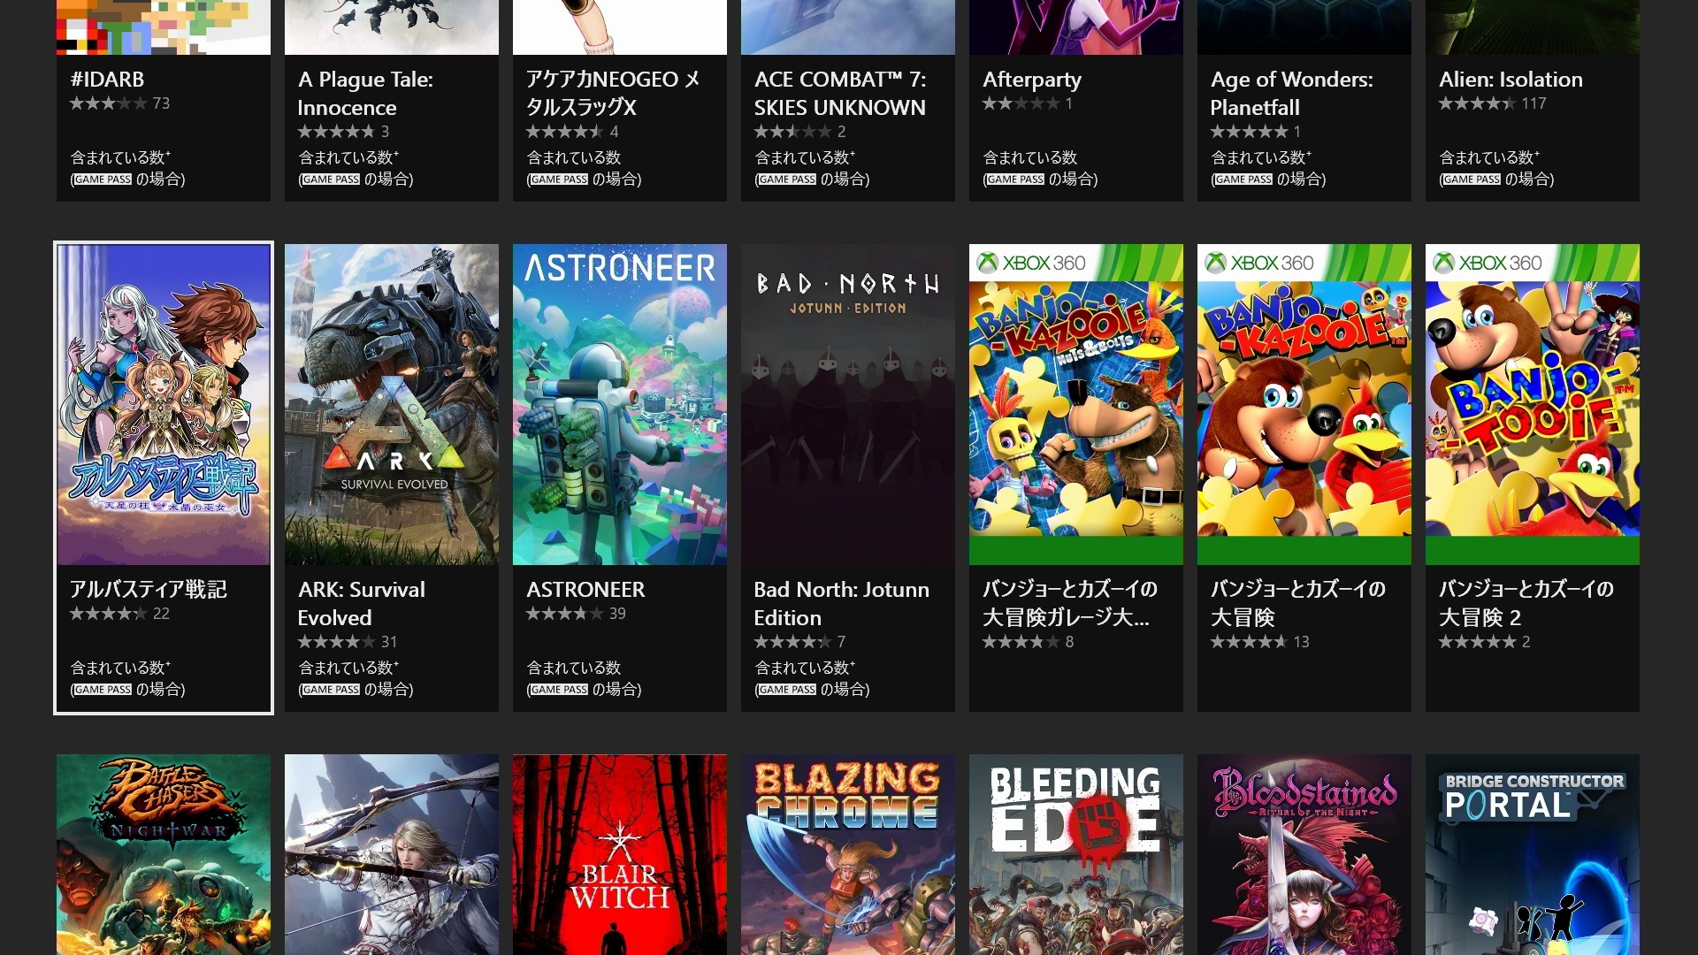1698x955 pixels.
Task: Open the Blair Witch game cover
Action: [619, 853]
